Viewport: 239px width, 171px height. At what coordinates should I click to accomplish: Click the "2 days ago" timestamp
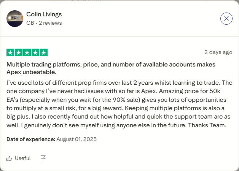218,52
